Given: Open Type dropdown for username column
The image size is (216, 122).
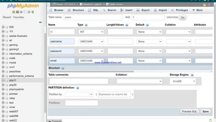Looking at the screenshot, I should [91, 41].
